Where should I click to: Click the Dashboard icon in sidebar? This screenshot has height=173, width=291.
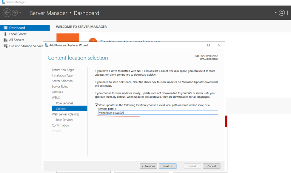[x=5, y=28]
